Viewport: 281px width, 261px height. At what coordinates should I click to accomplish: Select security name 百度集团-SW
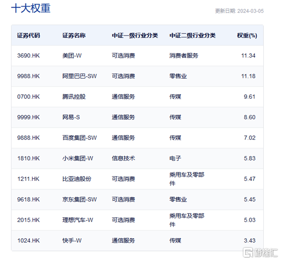(x=80, y=138)
